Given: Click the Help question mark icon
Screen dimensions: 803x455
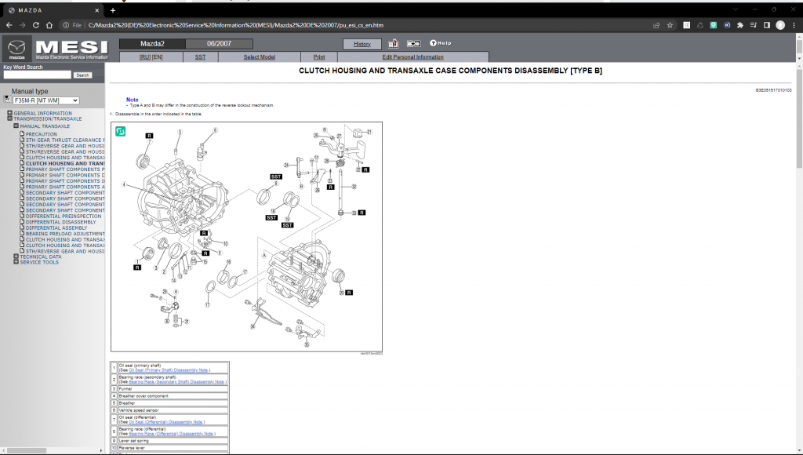Looking at the screenshot, I should tap(433, 43).
